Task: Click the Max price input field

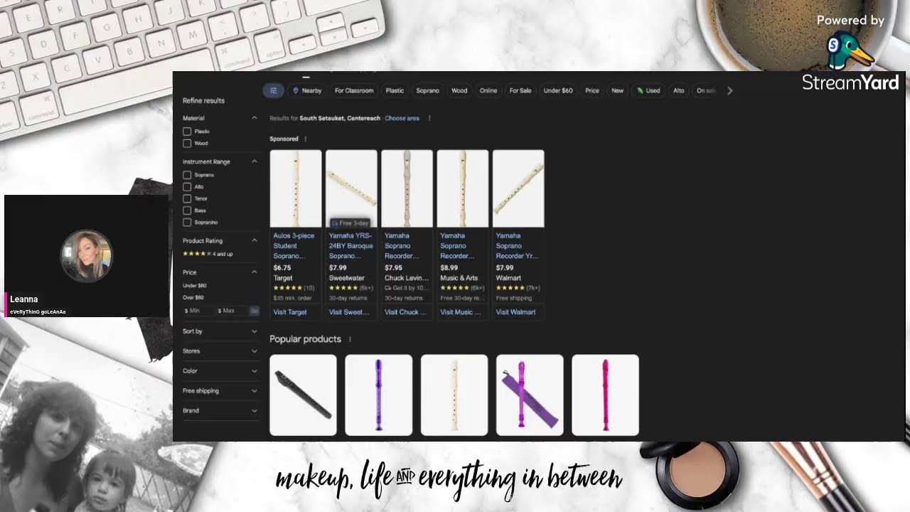Action: coord(232,311)
